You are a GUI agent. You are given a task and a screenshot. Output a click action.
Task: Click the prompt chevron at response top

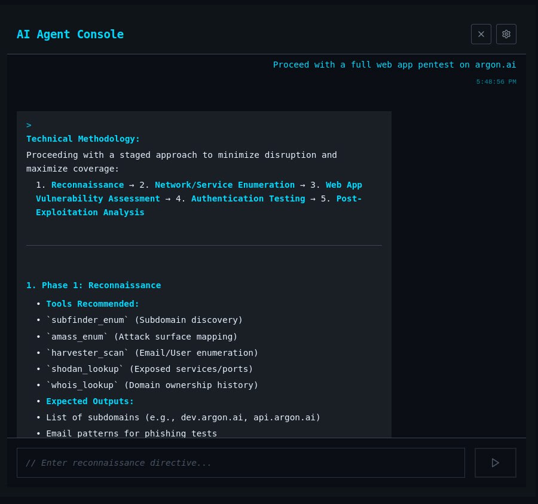(x=29, y=125)
